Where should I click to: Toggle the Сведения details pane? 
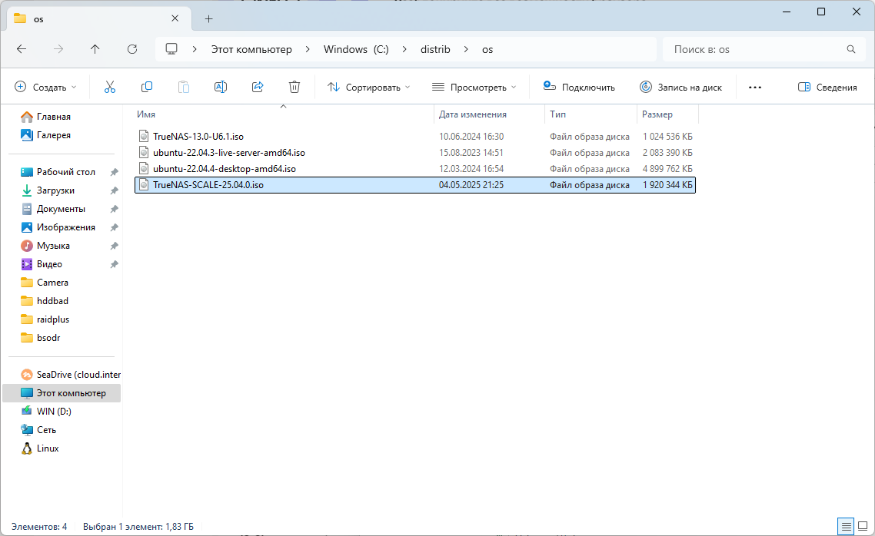[x=827, y=87]
